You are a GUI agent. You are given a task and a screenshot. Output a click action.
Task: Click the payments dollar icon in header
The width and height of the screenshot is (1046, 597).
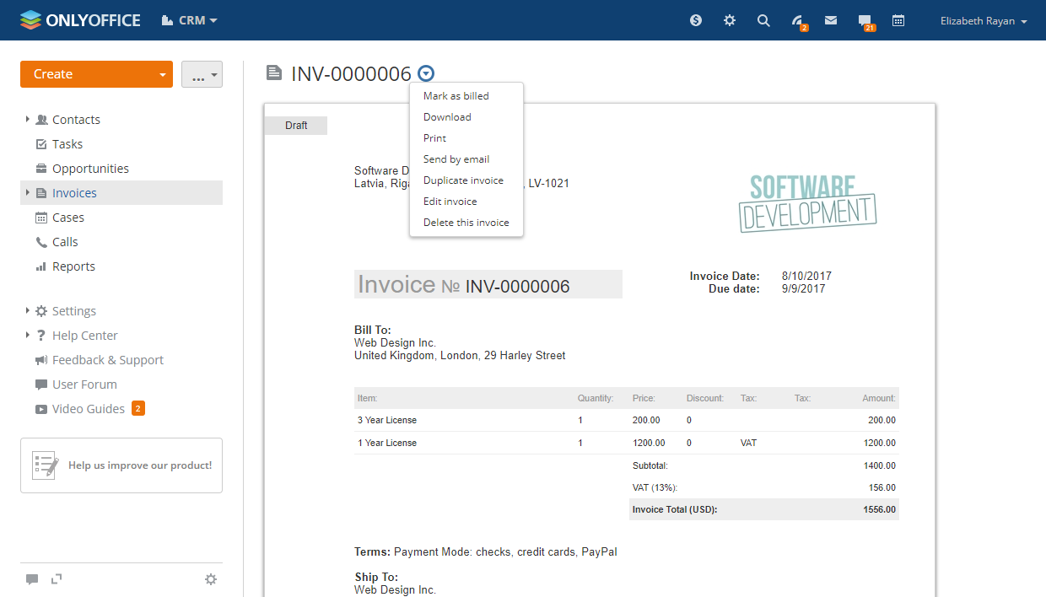[x=696, y=20]
